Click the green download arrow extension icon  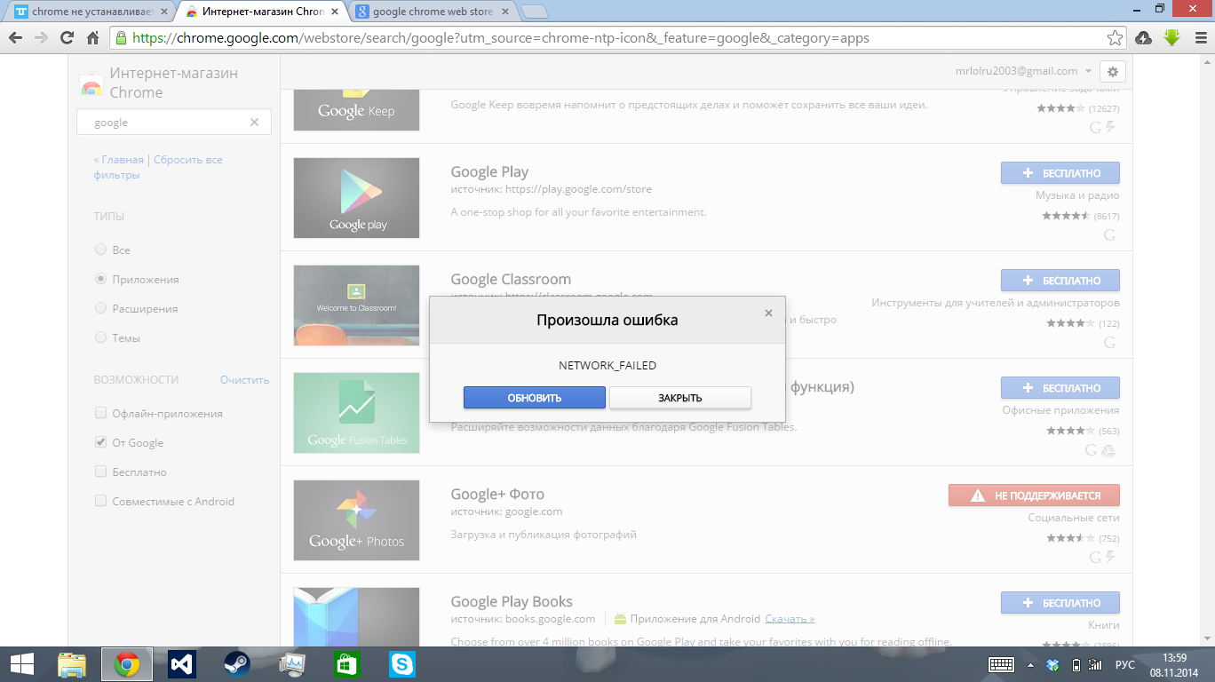pos(1171,38)
